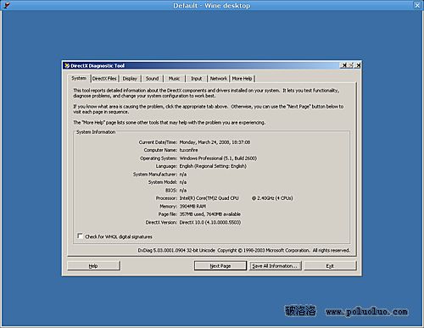Click the Current Date/Time value
Image resolution: width=424 pixels, height=328 pixels.
coord(215,142)
